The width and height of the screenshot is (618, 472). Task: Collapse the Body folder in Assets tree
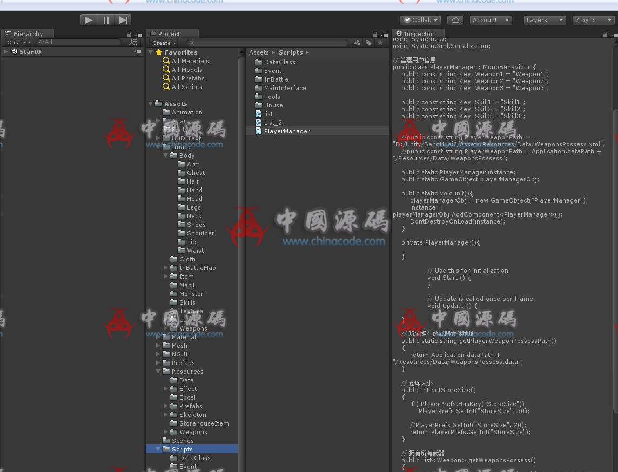[166, 156]
